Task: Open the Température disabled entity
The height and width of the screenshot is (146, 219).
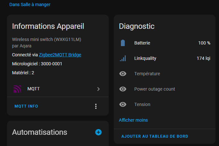Action: (165, 74)
